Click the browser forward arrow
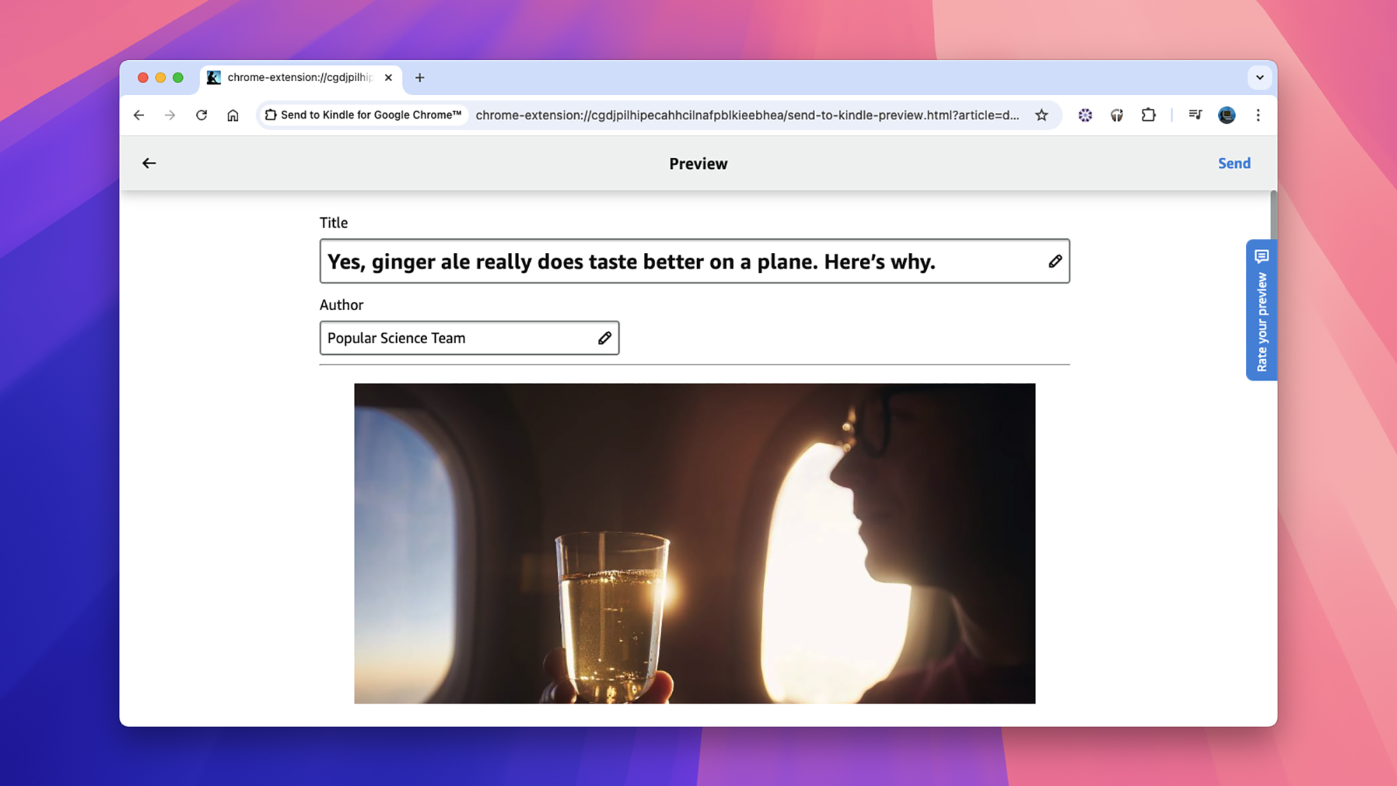The width and height of the screenshot is (1397, 786). click(x=170, y=115)
